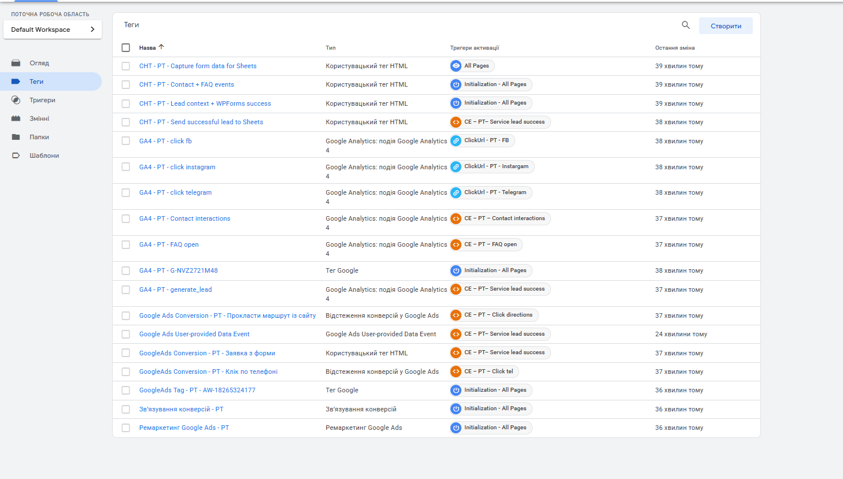Select checkbox for GA4 - PT - click instagram
The height and width of the screenshot is (479, 843).
[125, 167]
